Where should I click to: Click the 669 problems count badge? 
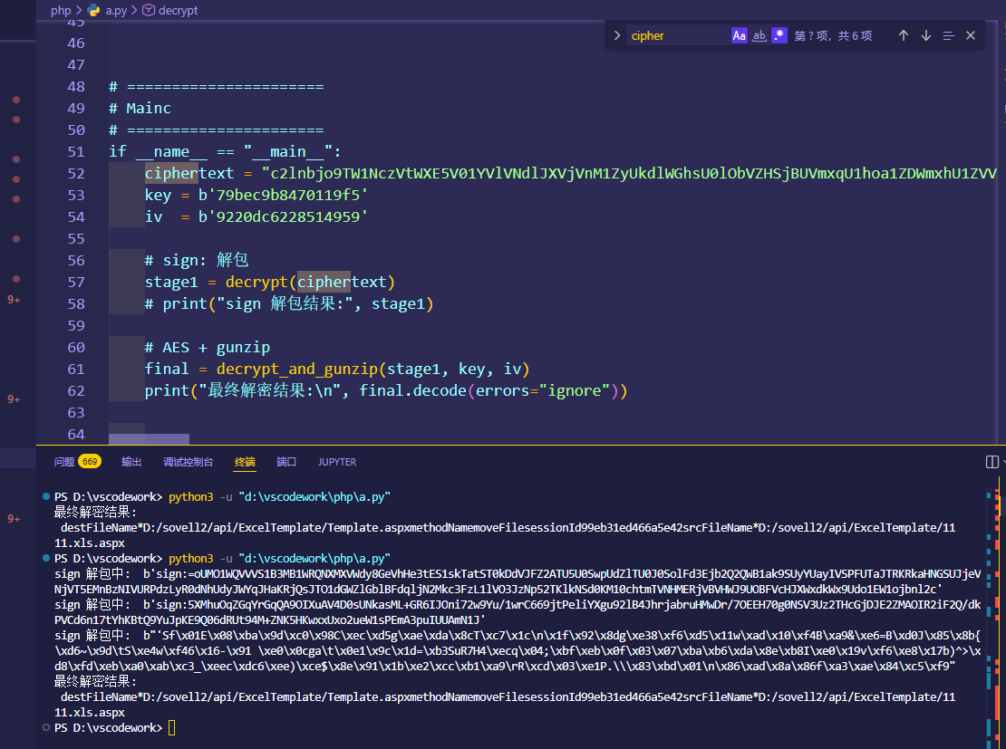click(90, 462)
